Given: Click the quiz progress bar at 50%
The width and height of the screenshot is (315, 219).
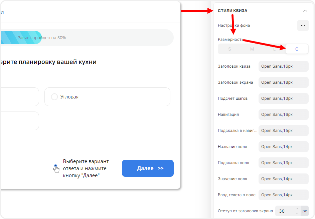Looking at the screenshot, I should pyautogui.click(x=87, y=38).
